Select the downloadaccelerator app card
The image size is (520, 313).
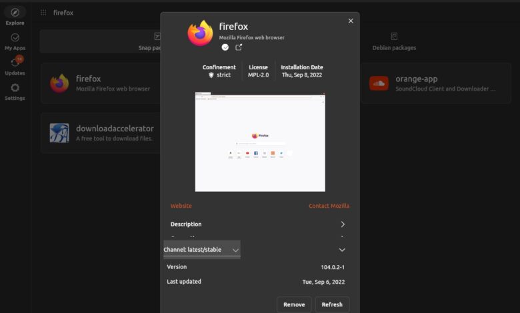coord(101,133)
